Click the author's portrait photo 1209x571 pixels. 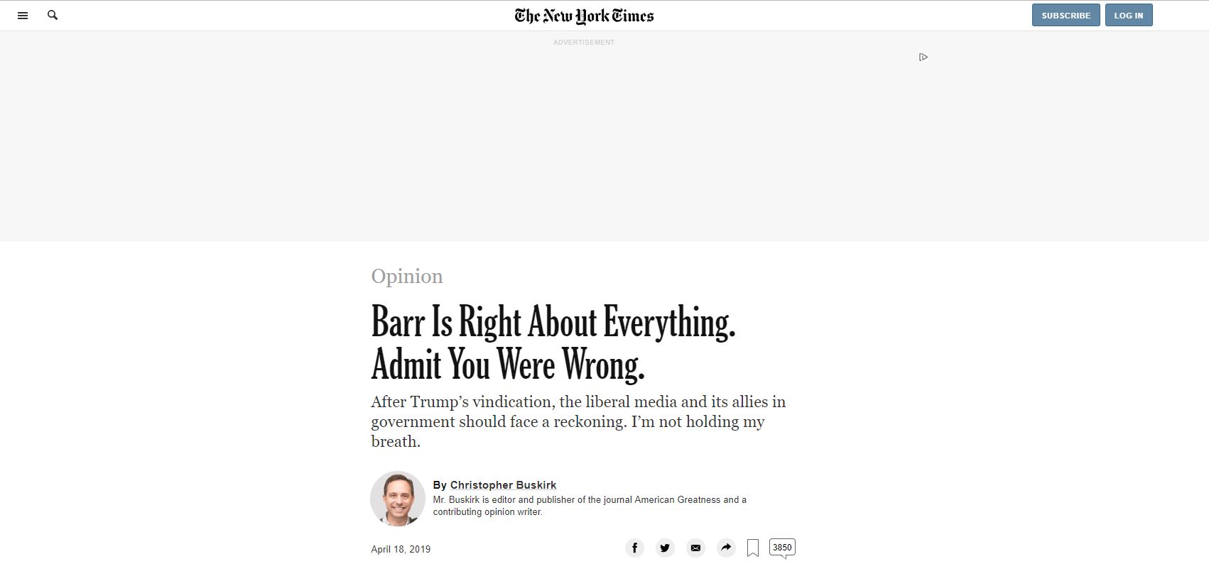[398, 499]
